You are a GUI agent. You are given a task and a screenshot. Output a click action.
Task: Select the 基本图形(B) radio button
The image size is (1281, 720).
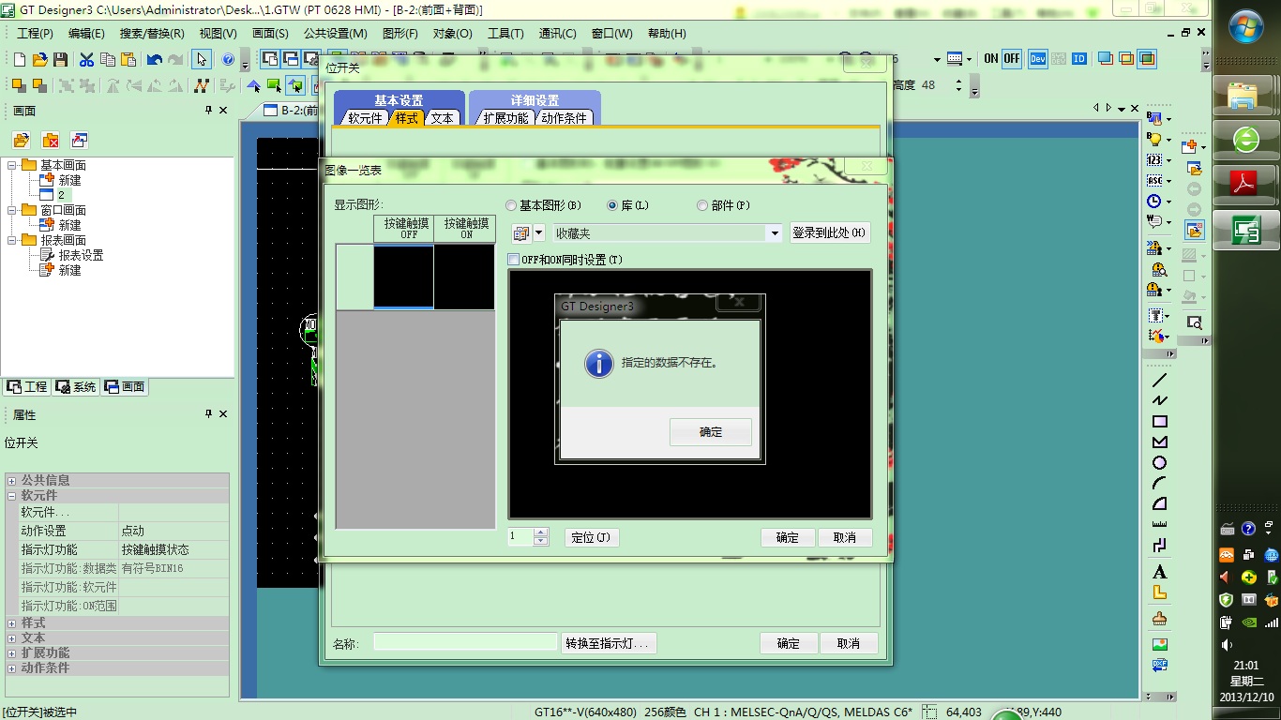[511, 205]
